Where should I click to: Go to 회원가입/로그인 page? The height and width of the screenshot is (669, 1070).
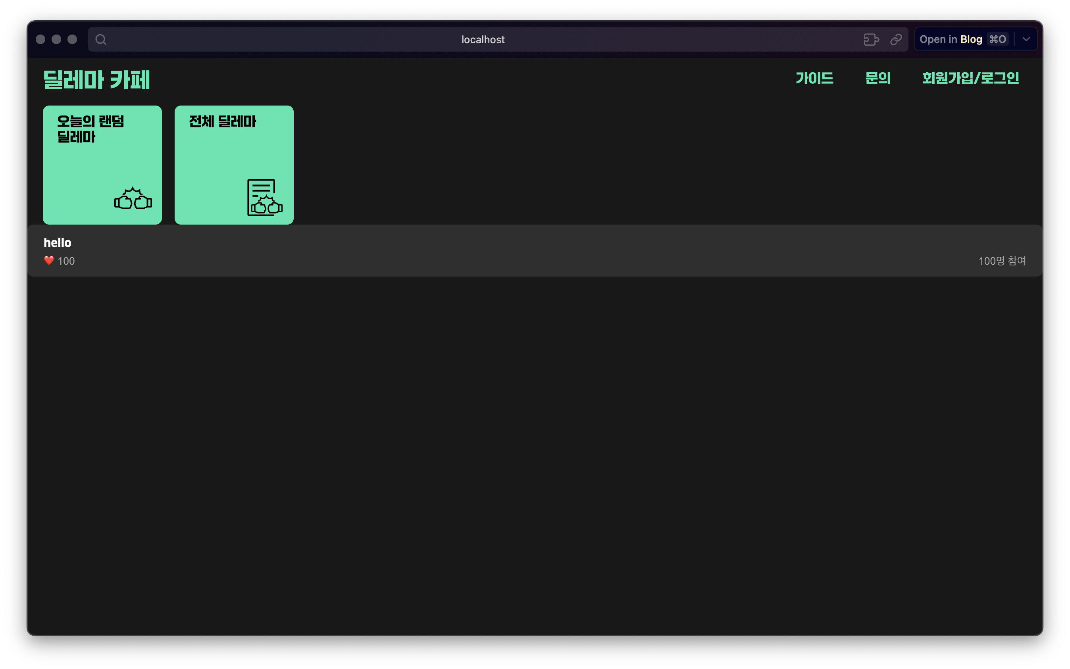tap(970, 78)
